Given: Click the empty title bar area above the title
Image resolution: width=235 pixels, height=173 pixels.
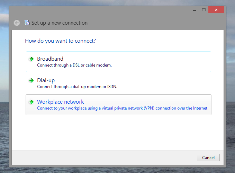Looking at the screenshot, I should click(x=104, y=10).
